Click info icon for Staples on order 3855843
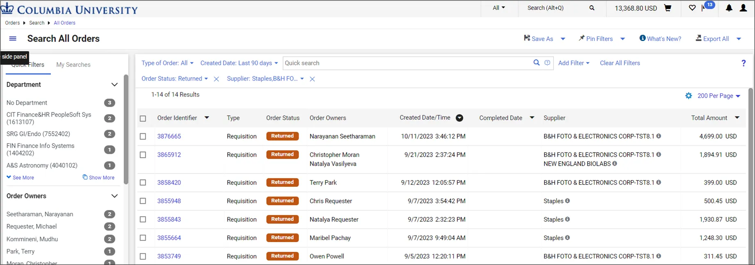Image resolution: width=755 pixels, height=265 pixels. click(567, 219)
